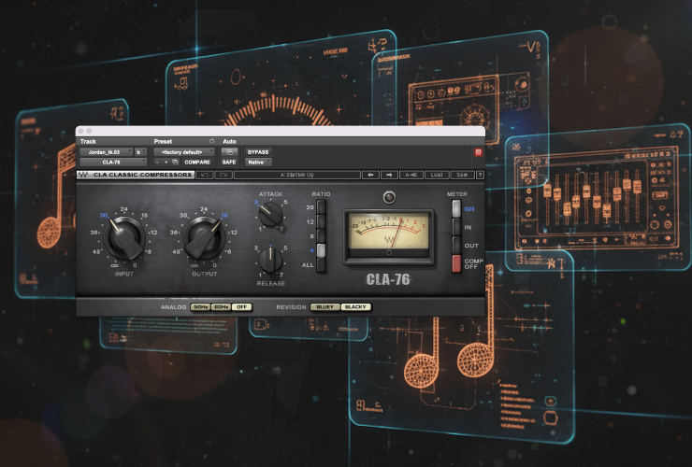Click the Auto header label
Viewport: 692px width, 467px height.
point(229,141)
